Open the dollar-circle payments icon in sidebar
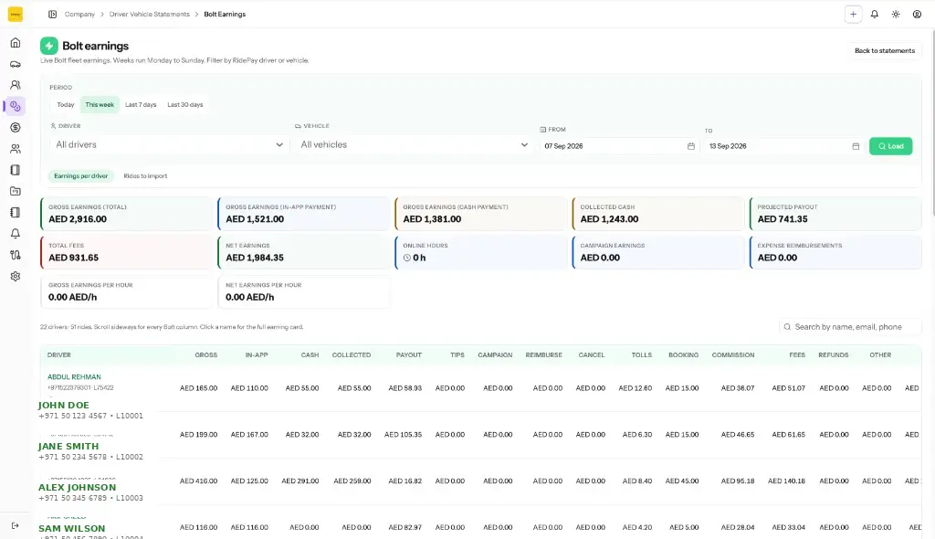The image size is (935, 539). tap(16, 127)
